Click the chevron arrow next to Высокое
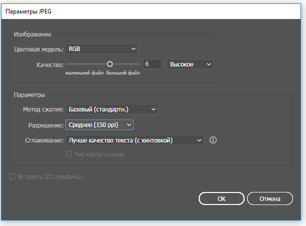306x226 pixels. [x=209, y=64]
